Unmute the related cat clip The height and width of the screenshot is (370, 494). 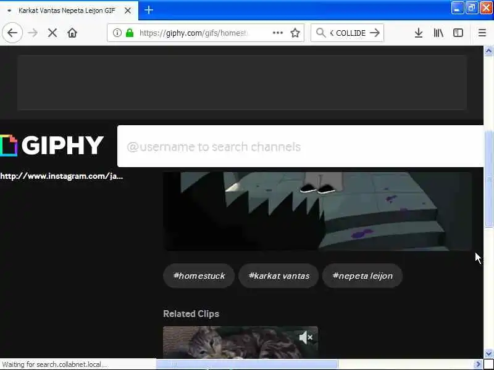coord(306,337)
